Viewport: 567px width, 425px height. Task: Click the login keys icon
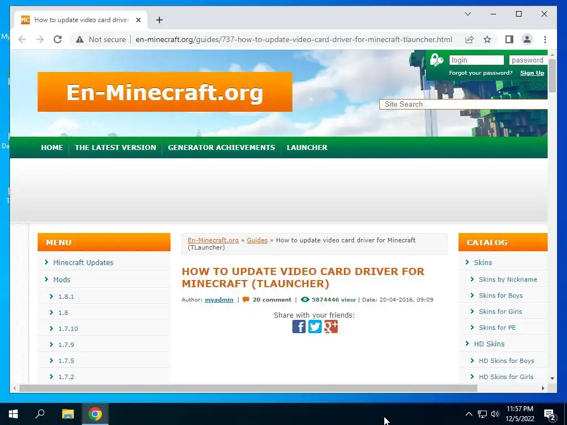click(436, 60)
